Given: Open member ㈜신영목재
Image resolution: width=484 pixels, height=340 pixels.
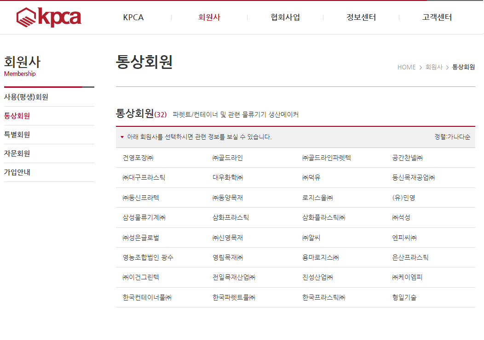Looking at the screenshot, I should coord(227,238).
